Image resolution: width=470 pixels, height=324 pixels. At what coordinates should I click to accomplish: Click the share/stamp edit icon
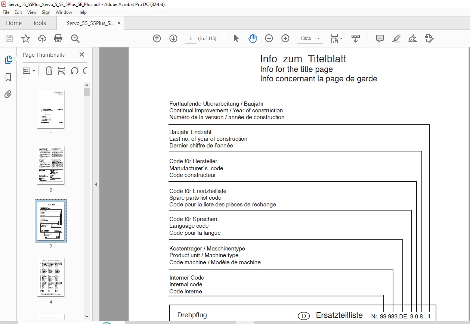pyautogui.click(x=429, y=38)
